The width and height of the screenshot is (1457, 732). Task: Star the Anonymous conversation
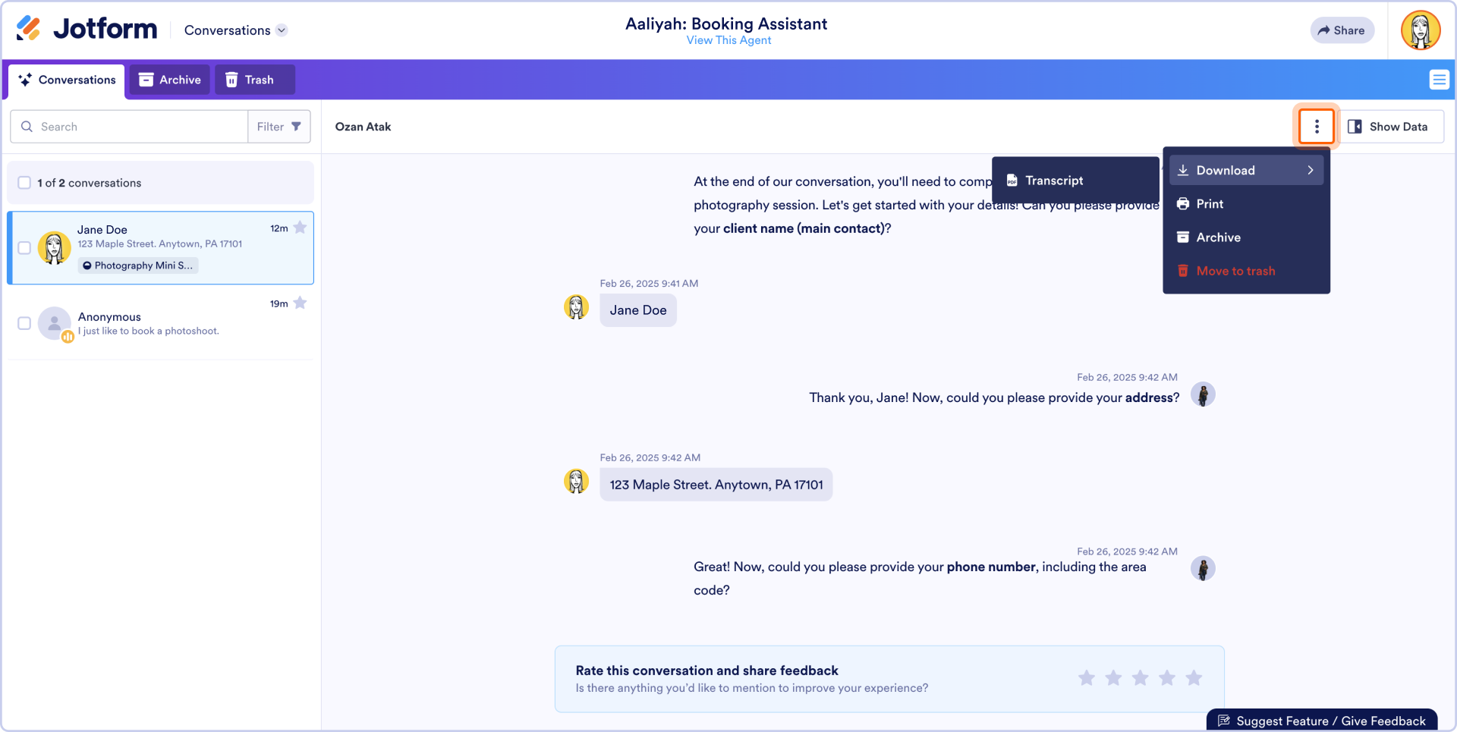(x=301, y=303)
